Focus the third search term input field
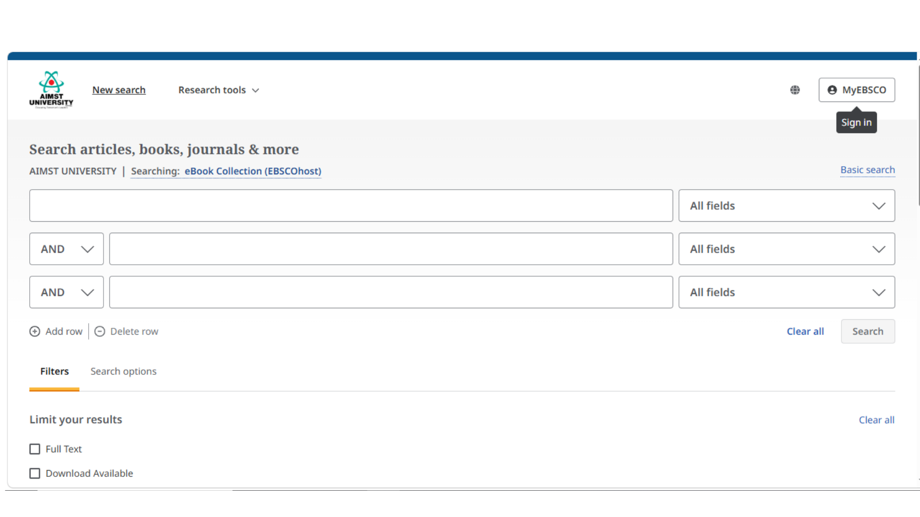This screenshot has height=517, width=920. point(391,292)
